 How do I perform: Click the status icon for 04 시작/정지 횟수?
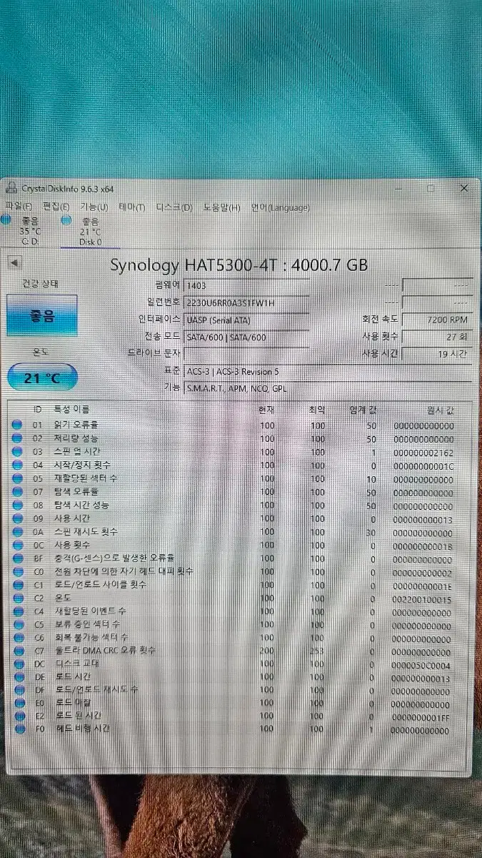(17, 465)
